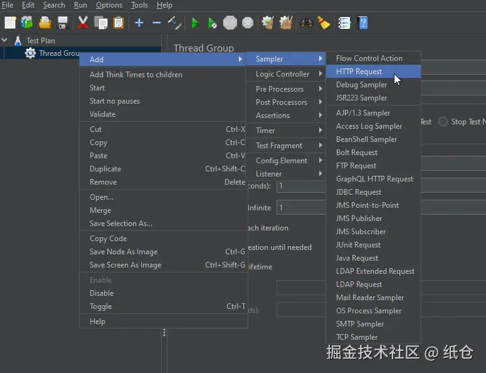The width and height of the screenshot is (486, 373).
Task: Click the ramp-up seconds input field
Action: [x=301, y=186]
